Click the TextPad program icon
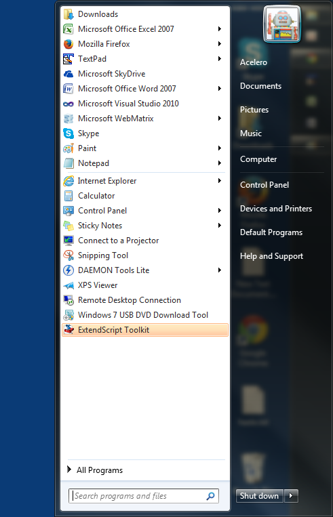The height and width of the screenshot is (517, 333). tap(68, 59)
